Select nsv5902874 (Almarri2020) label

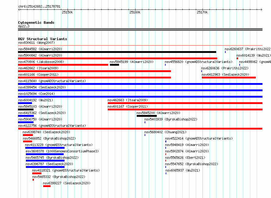[x=187, y=151]
